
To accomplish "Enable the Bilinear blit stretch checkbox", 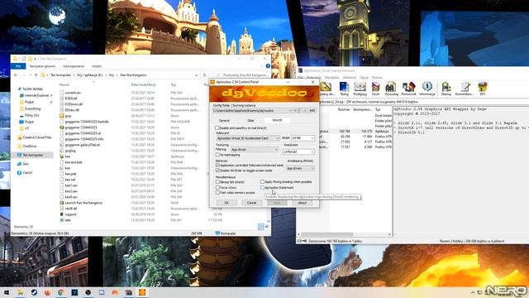I will click(x=217, y=182).
